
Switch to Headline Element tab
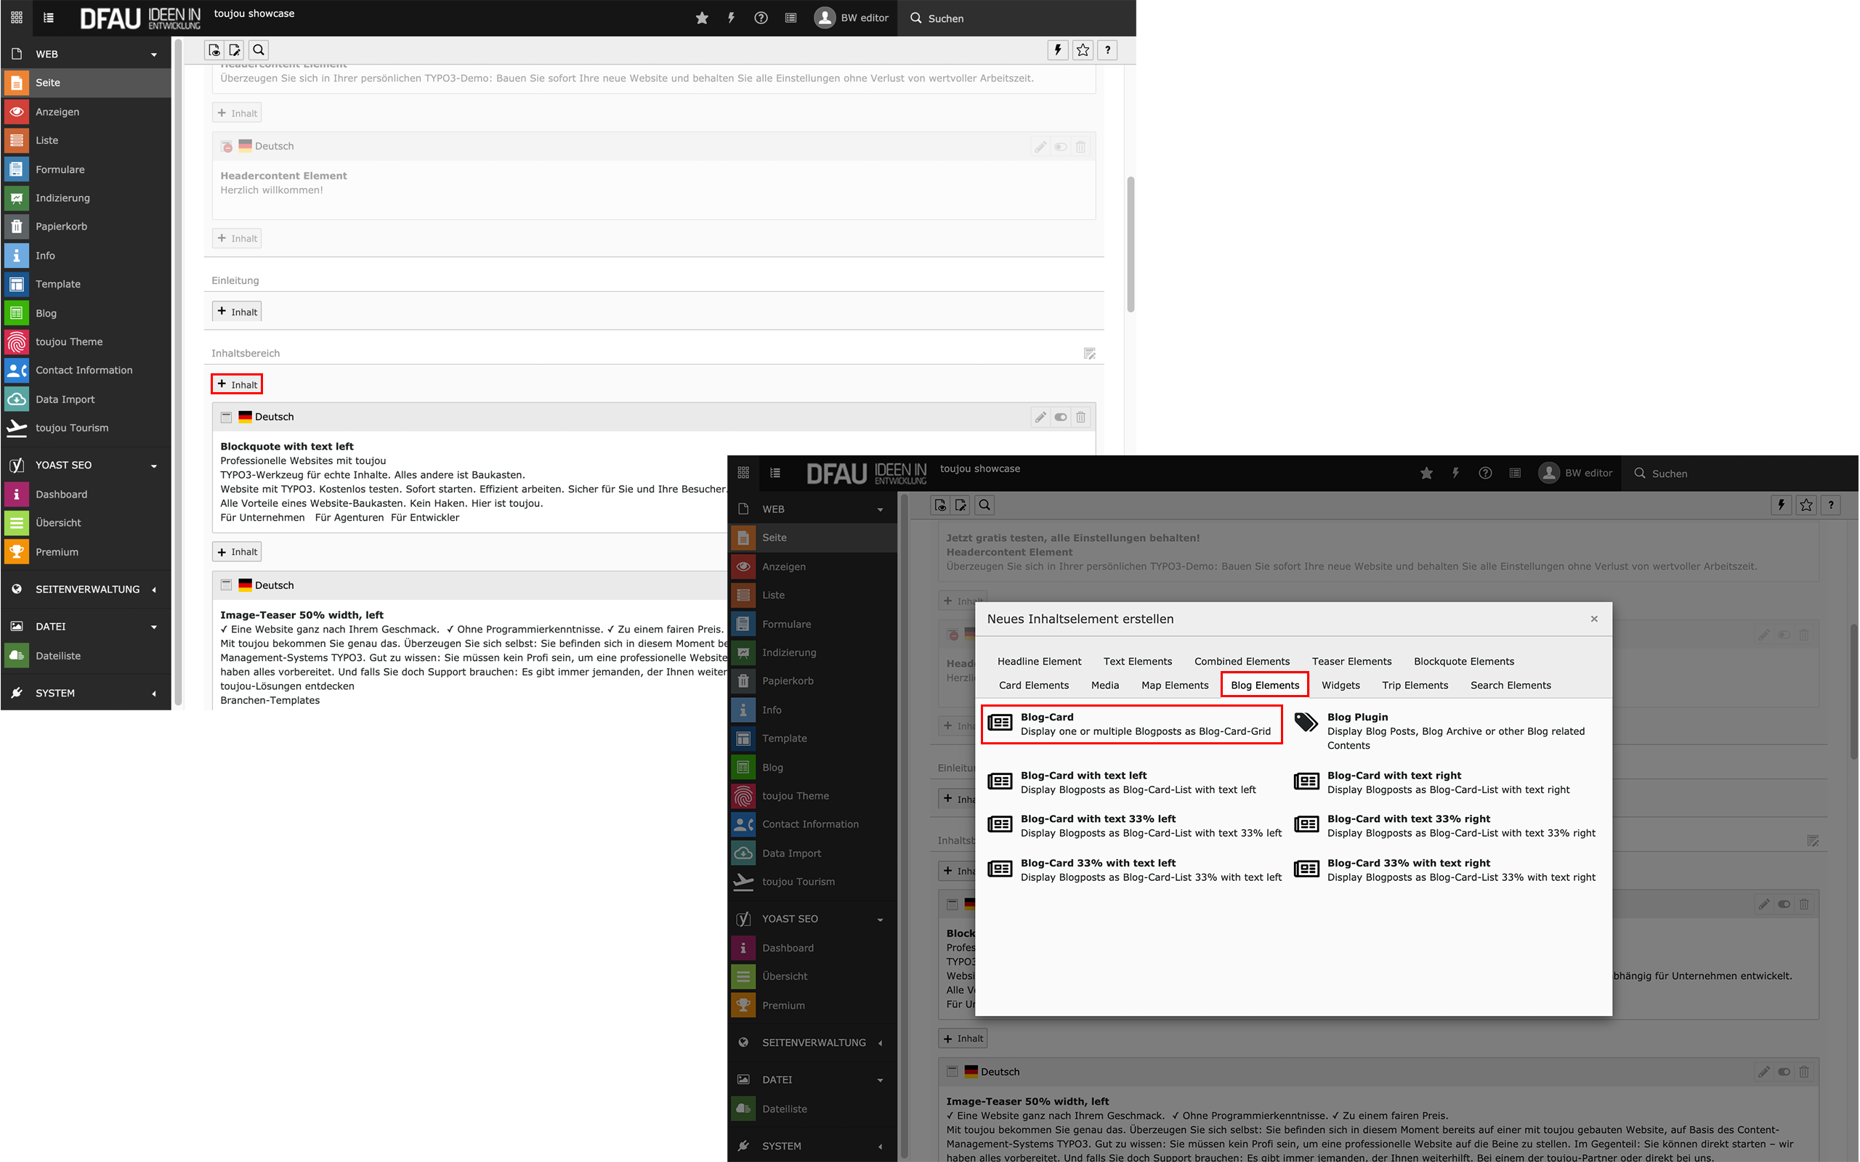1039,661
